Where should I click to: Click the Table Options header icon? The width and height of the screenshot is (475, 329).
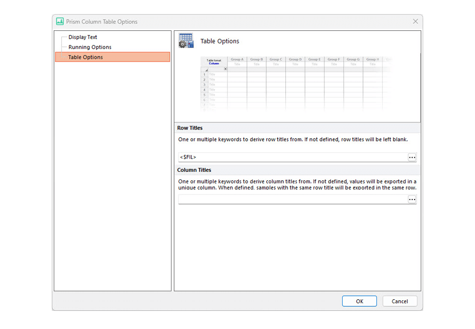(x=186, y=41)
